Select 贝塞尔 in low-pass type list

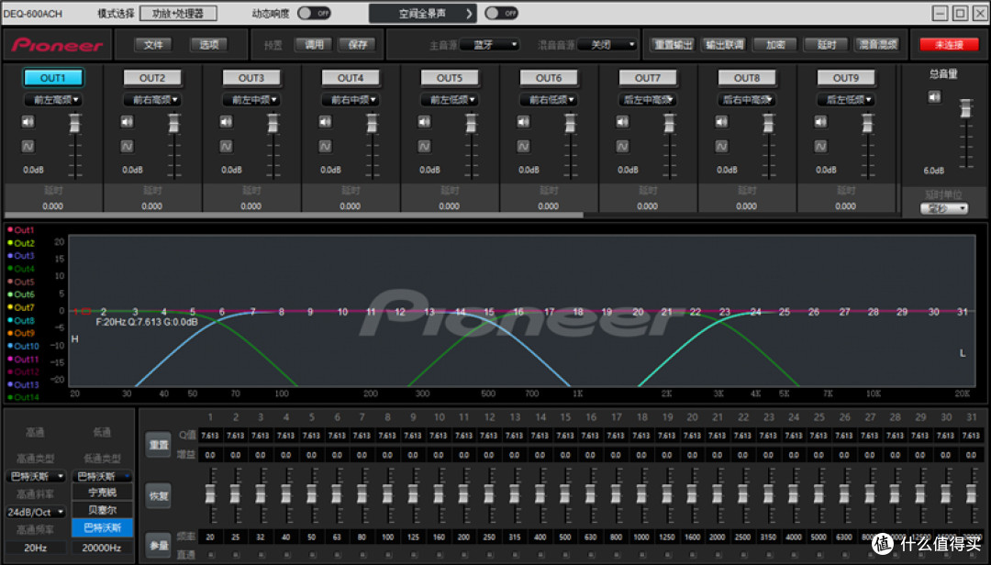(x=103, y=509)
